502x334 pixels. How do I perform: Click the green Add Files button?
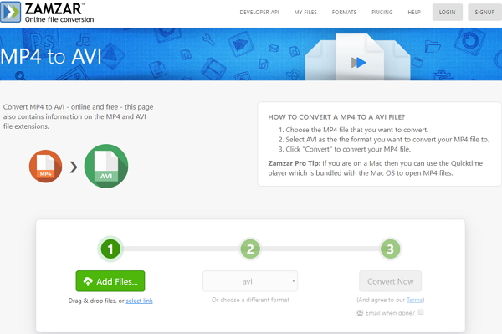(x=110, y=281)
